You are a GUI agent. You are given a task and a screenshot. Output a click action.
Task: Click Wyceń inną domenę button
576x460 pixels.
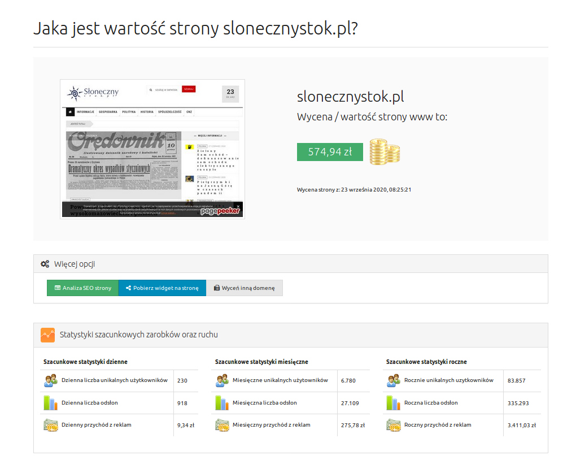pyautogui.click(x=244, y=288)
